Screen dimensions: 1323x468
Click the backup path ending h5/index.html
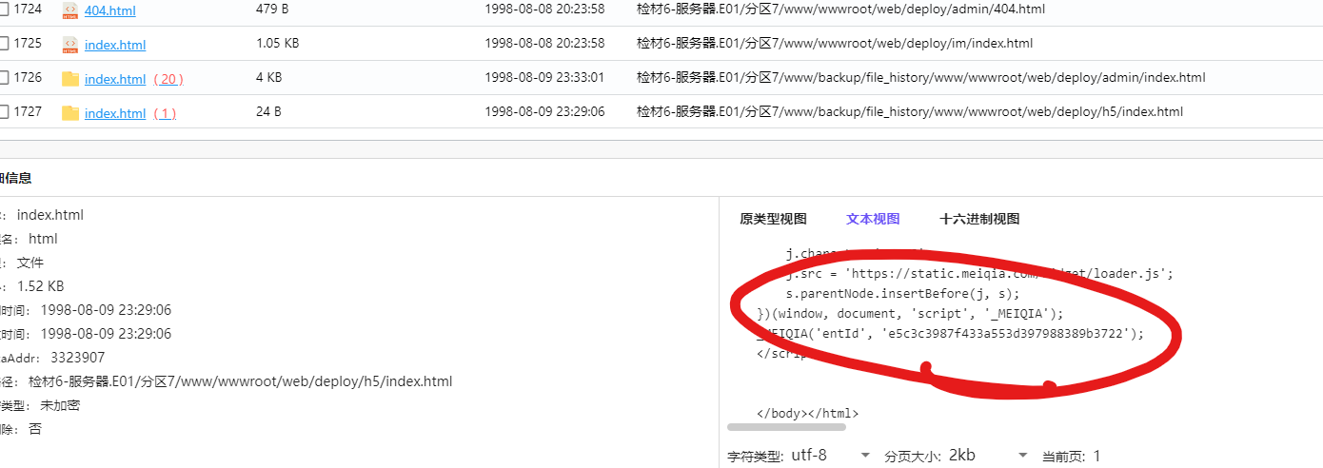[910, 111]
